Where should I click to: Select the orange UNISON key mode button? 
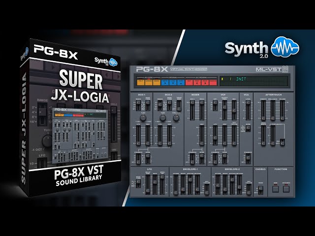coord(149,82)
